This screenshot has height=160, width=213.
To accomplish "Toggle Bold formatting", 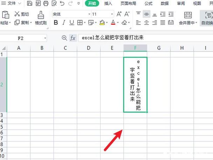I will [56, 22].
